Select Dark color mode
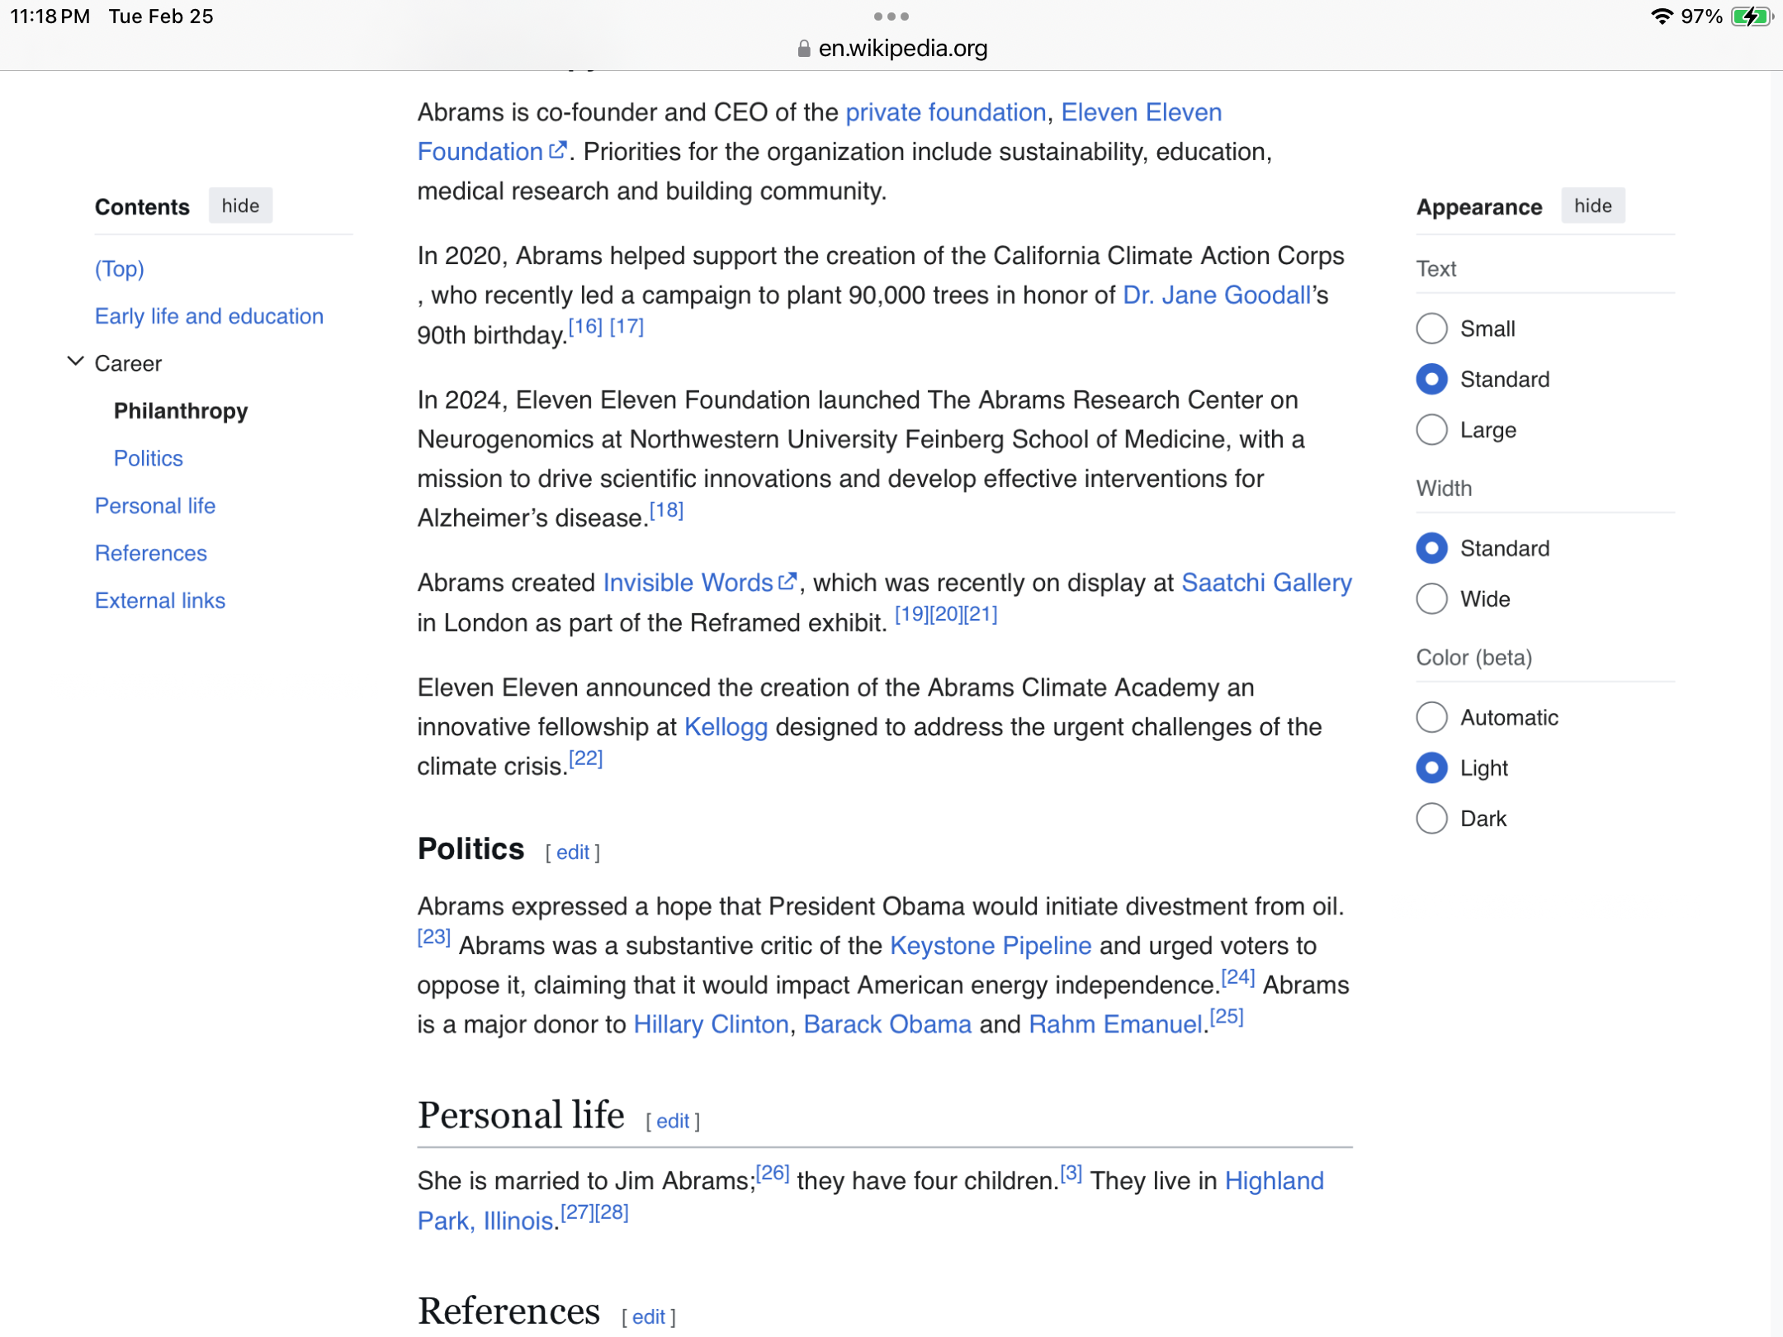 coord(1432,818)
